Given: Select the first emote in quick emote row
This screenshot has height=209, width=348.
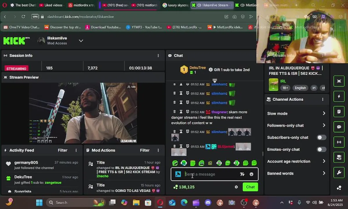Looking at the screenshot, I should pyautogui.click(x=175, y=163).
